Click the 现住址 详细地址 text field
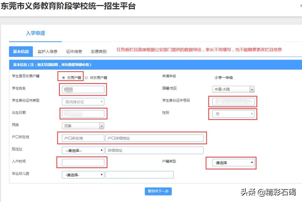The width and height of the screenshot is (302, 202). point(154,151)
